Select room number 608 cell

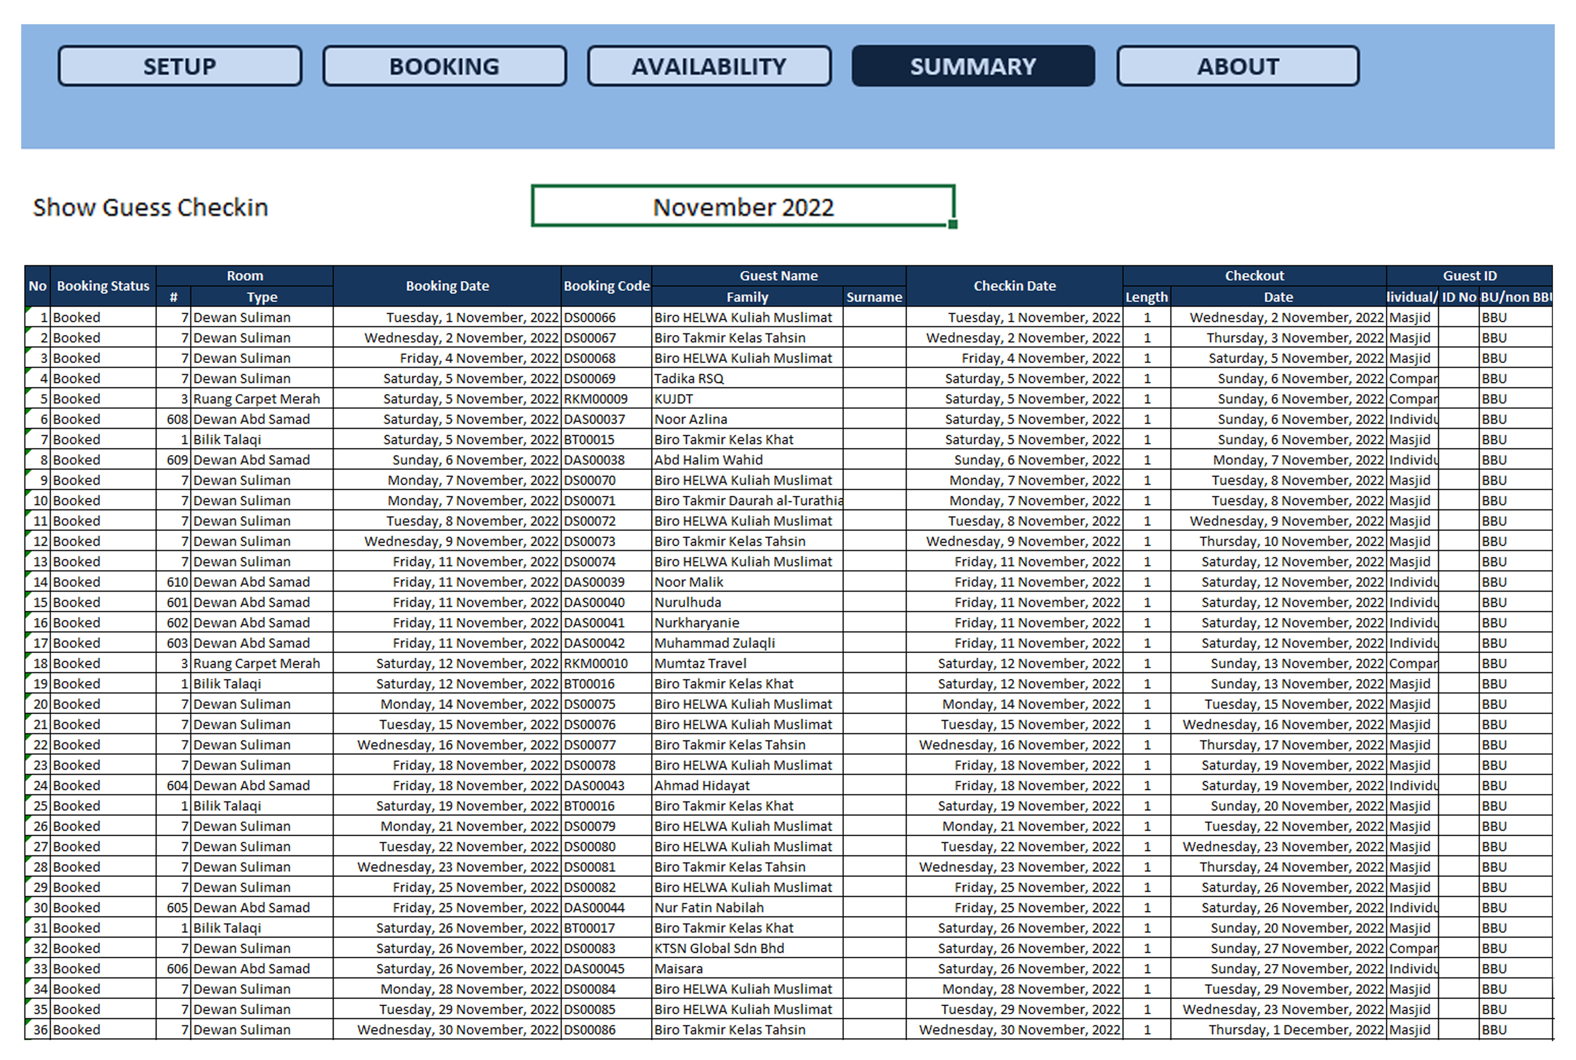point(174,419)
